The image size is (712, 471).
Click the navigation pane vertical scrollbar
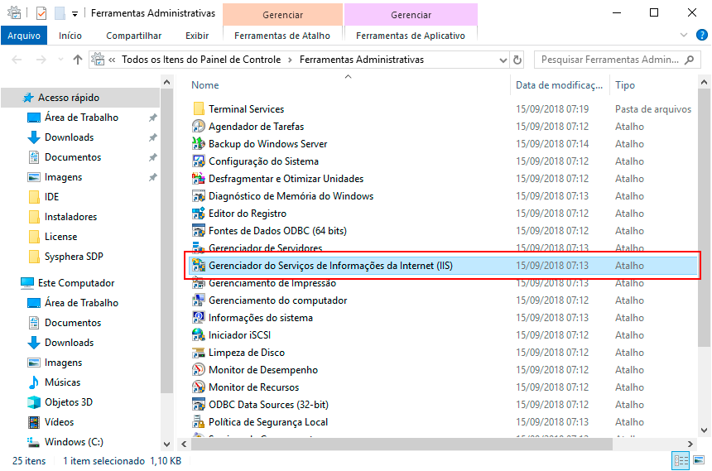[166, 241]
